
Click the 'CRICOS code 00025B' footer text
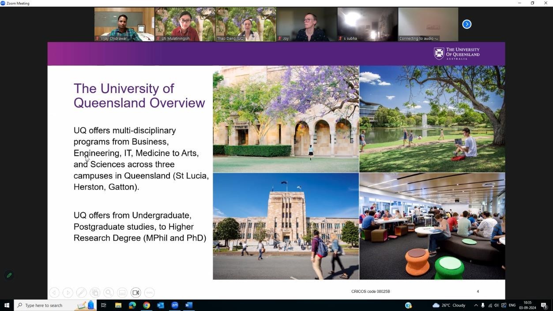pyautogui.click(x=371, y=292)
